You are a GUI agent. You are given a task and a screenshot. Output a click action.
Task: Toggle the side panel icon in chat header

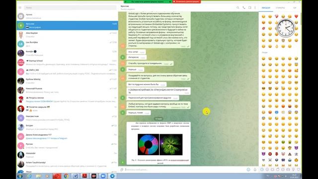(x=249, y=8)
